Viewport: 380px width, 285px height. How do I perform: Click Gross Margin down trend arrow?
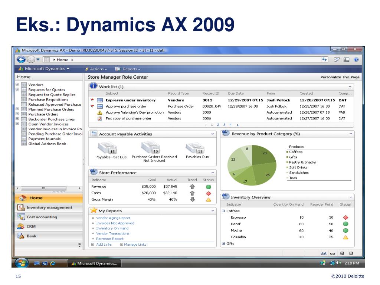tap(193, 199)
